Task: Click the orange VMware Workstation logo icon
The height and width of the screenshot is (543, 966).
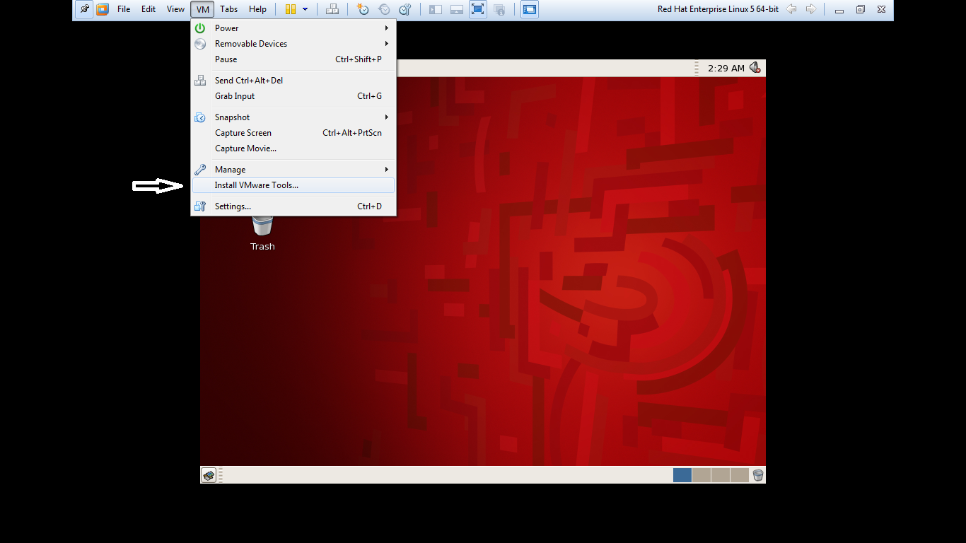Action: click(103, 9)
